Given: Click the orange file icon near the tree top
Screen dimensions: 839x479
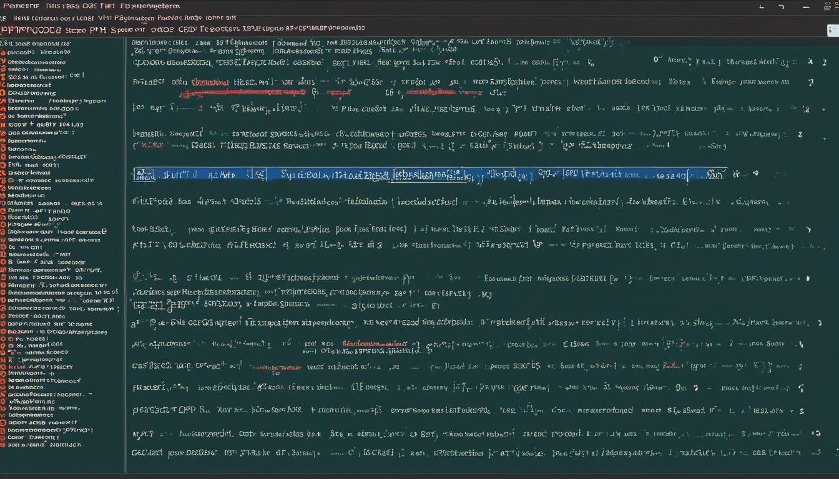Looking at the screenshot, I should (x=4, y=52).
